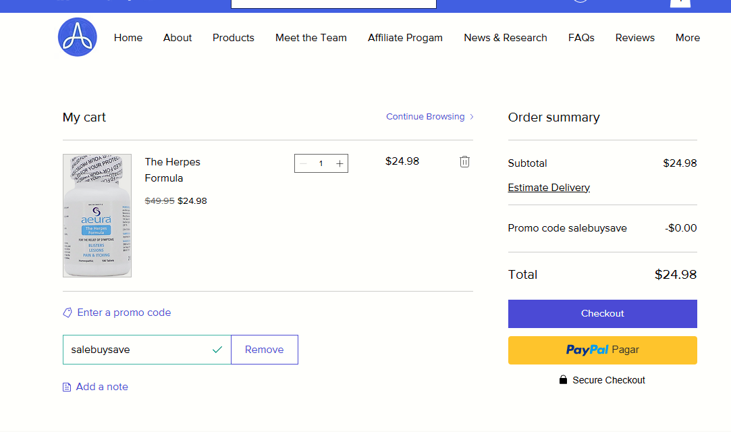Screen dimensions: 731x432
Task: Click the Order summary heading
Action: (554, 117)
